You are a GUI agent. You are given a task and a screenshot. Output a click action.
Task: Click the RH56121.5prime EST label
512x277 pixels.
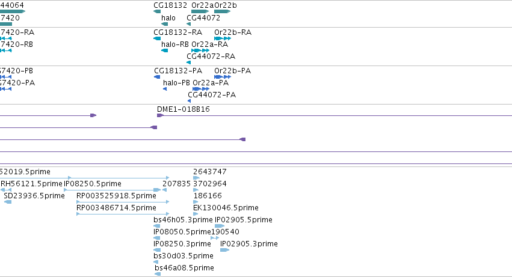tap(31, 184)
